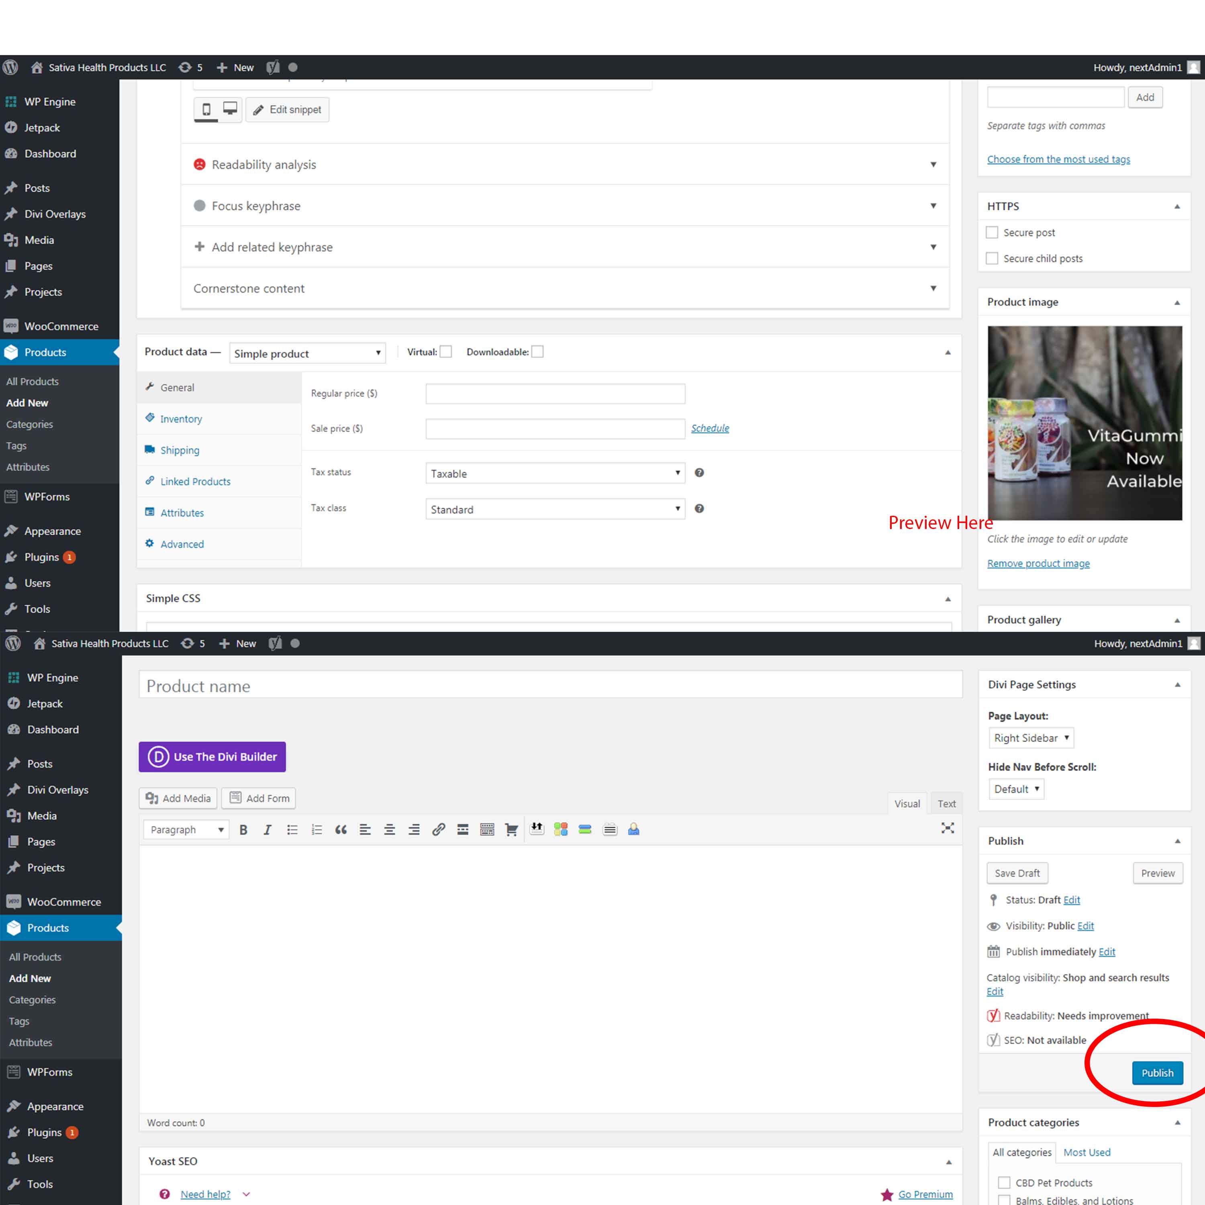This screenshot has height=1205, width=1205.
Task: Click the green and blue bars toolbar icon
Action: [585, 829]
